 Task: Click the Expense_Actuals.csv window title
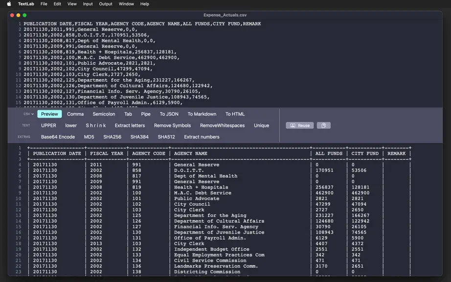coord(225,15)
